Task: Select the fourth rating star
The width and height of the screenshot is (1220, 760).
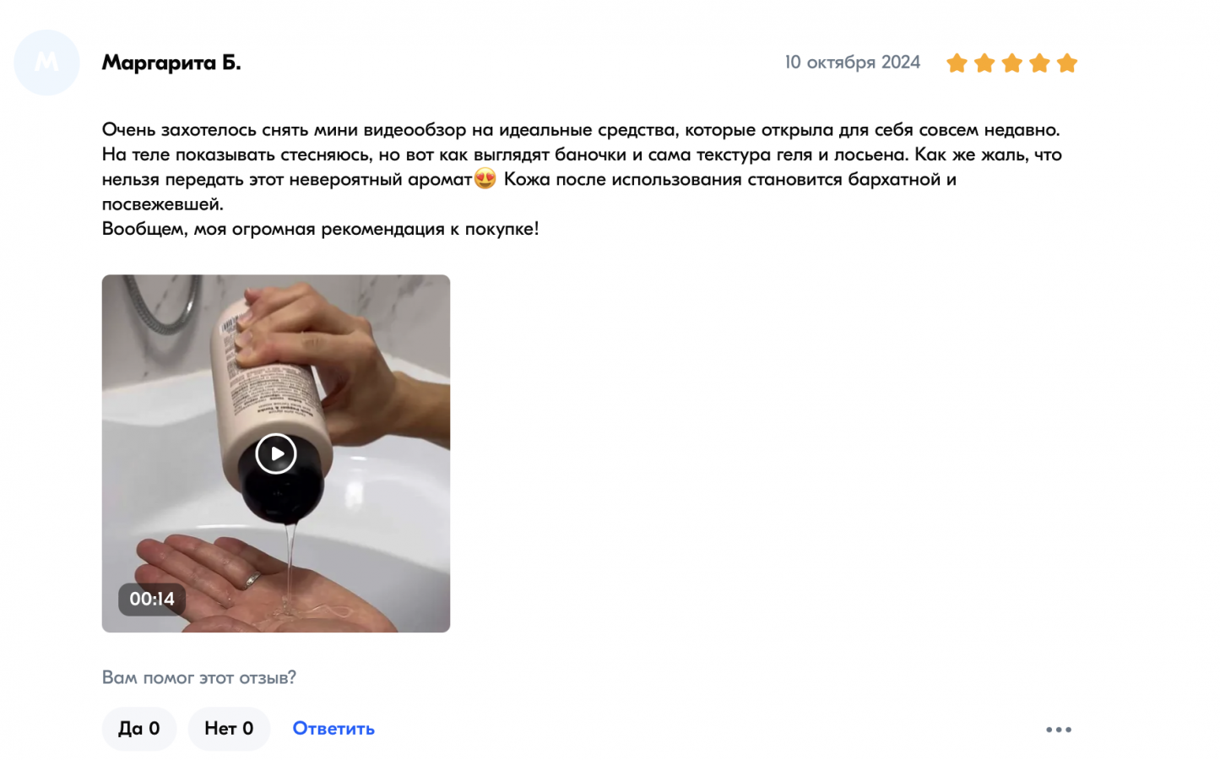Action: (1039, 63)
